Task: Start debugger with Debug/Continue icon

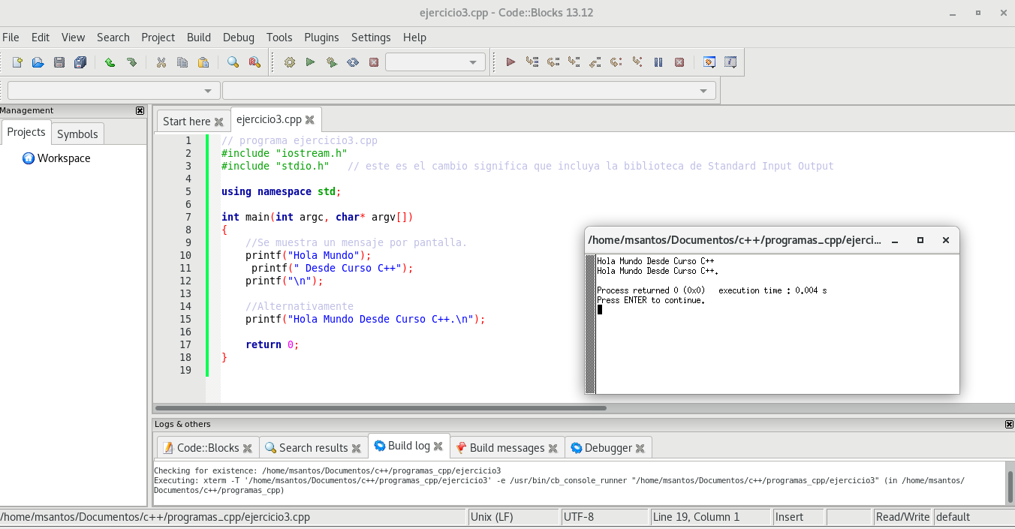Action: [x=511, y=62]
